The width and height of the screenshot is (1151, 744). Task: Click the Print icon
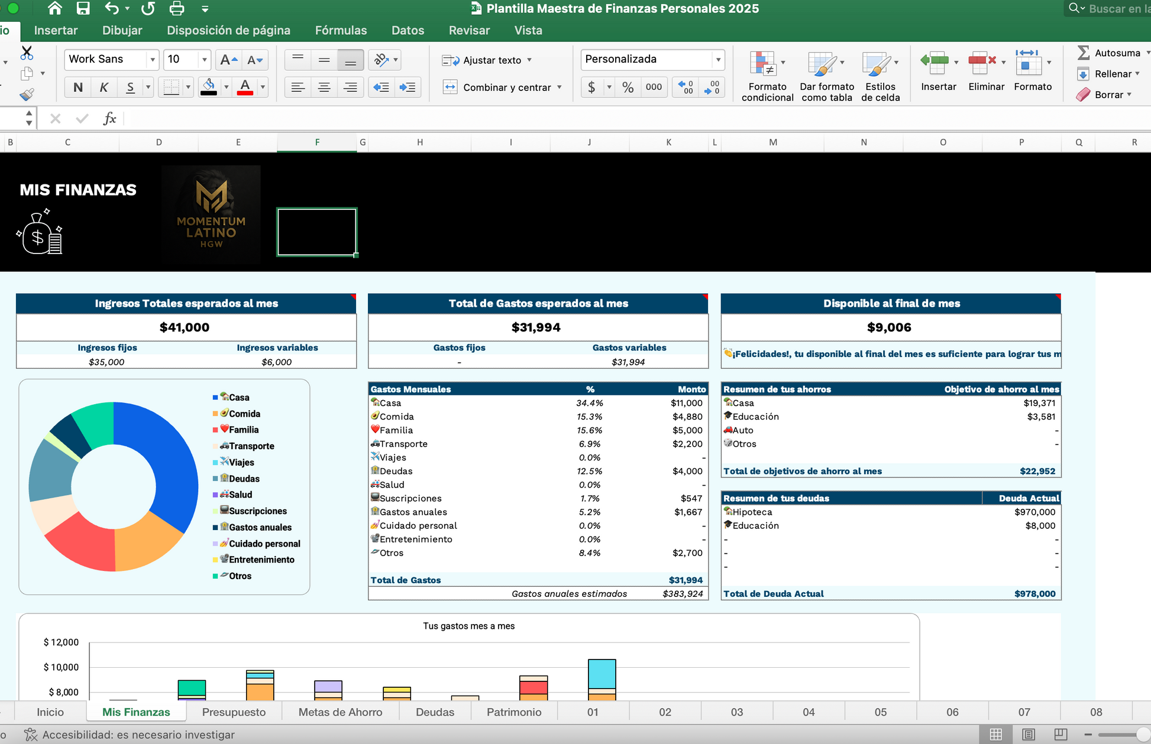click(176, 8)
